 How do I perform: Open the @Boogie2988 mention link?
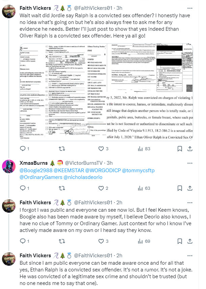(36, 170)
